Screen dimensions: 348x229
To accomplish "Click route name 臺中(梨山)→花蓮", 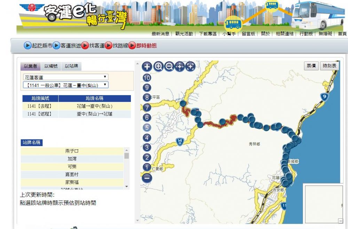I will 95,114.
